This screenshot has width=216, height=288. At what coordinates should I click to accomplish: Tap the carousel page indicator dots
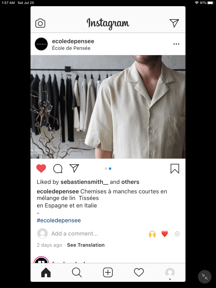(x=108, y=169)
